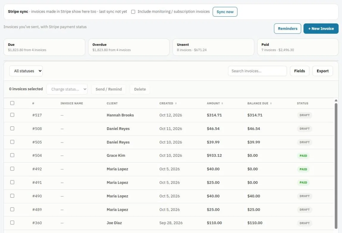Click the invoice table vertical scrollbar
The width and height of the screenshot is (342, 233).
coord(336,166)
